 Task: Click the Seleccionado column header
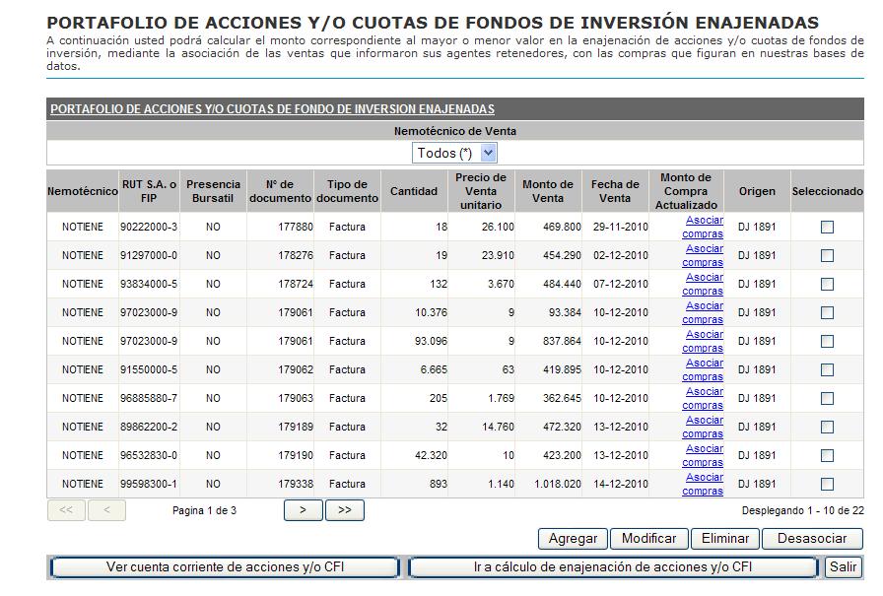(x=827, y=191)
